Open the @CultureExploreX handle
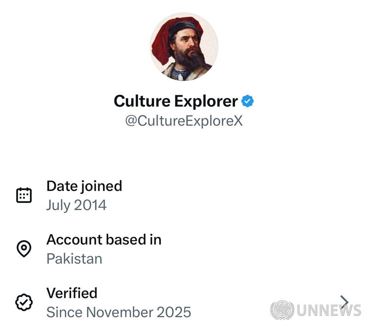368x326 pixels. [x=184, y=121]
